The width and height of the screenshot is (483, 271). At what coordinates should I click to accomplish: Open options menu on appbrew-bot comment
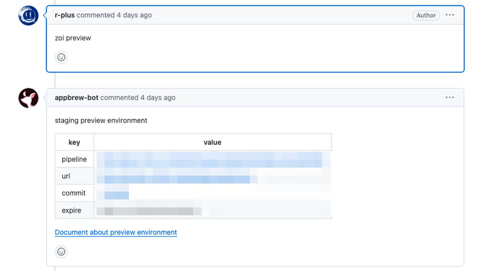coord(450,98)
